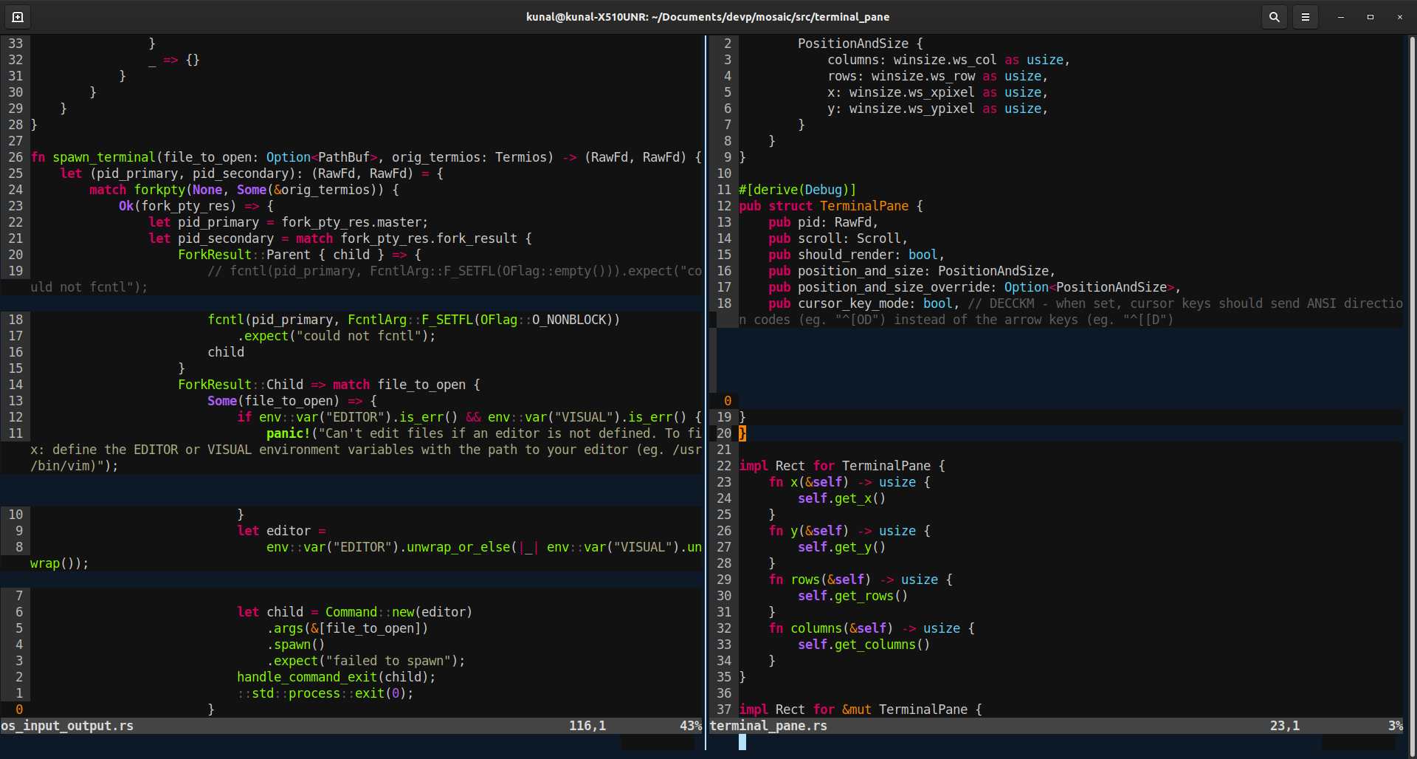
Task: Click the command line cursor at bottom
Action: [x=742, y=742]
